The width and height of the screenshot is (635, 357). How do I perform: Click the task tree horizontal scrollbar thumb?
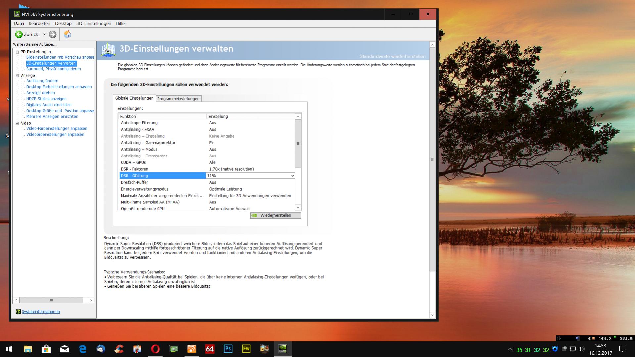51,300
